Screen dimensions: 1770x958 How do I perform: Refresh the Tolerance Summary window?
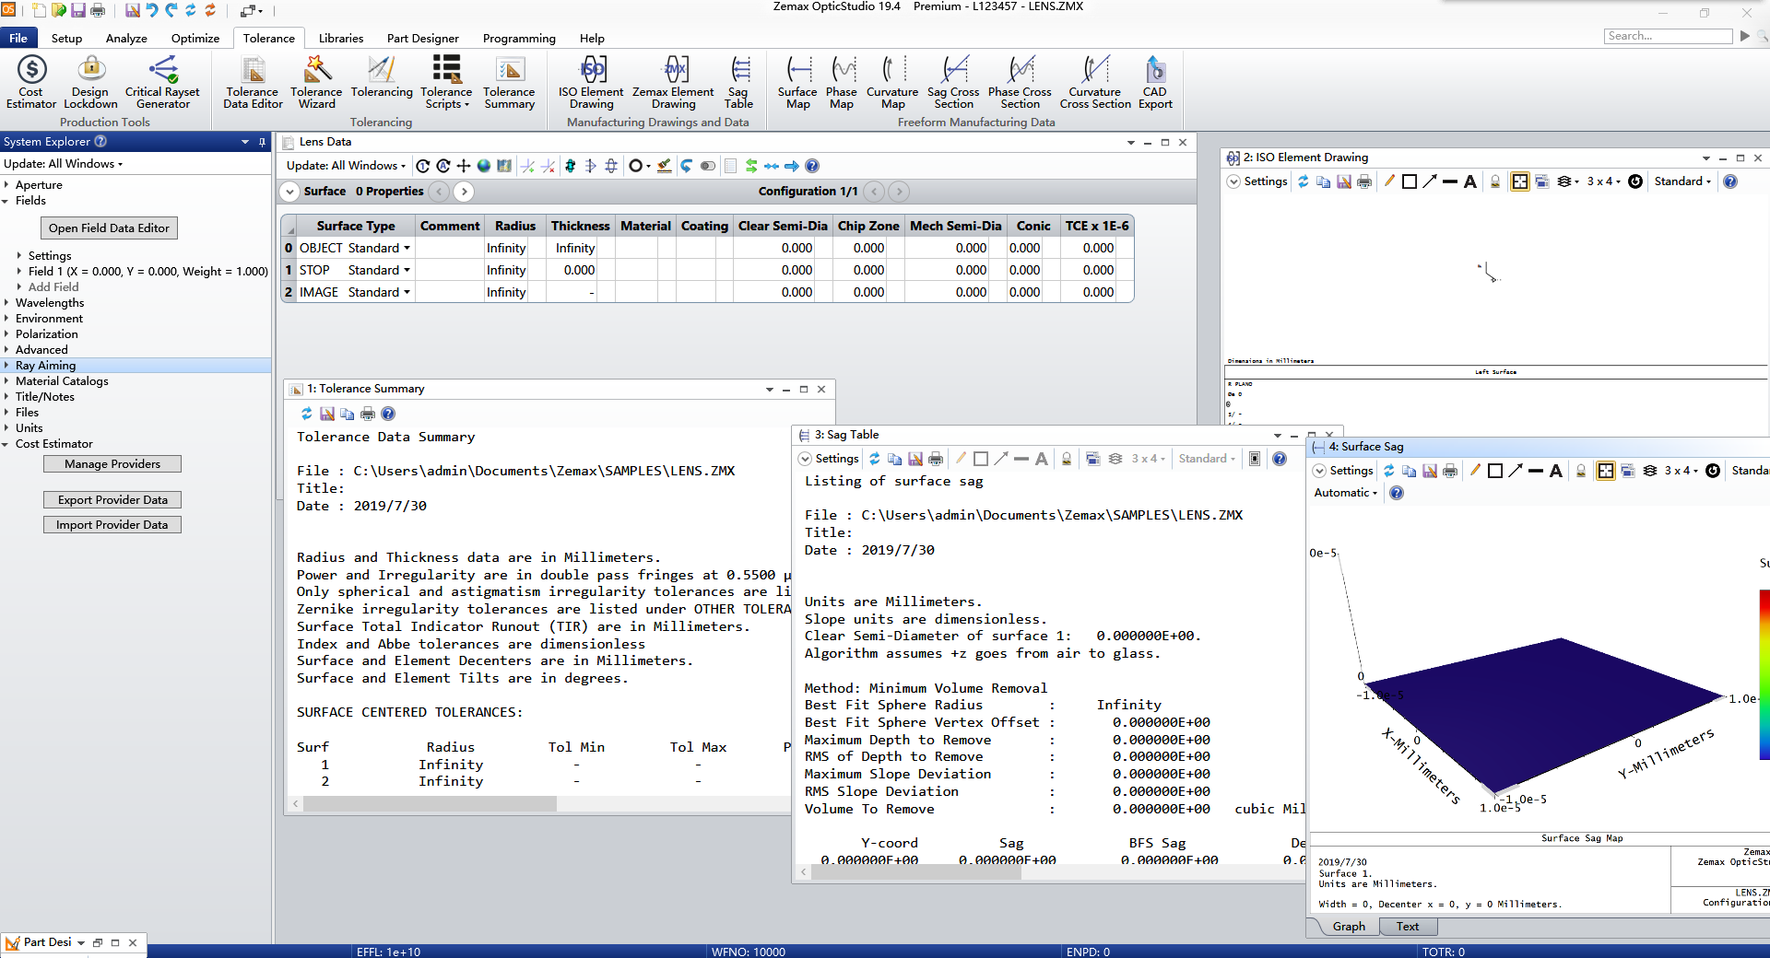pos(307,414)
